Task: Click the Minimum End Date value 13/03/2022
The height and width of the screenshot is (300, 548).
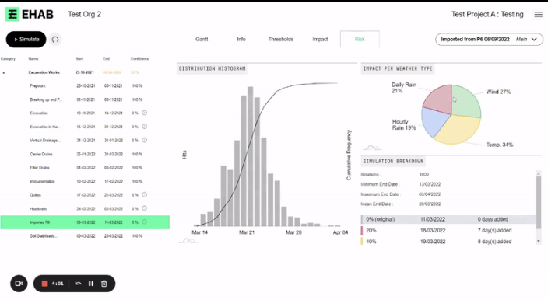Action: 430,184
